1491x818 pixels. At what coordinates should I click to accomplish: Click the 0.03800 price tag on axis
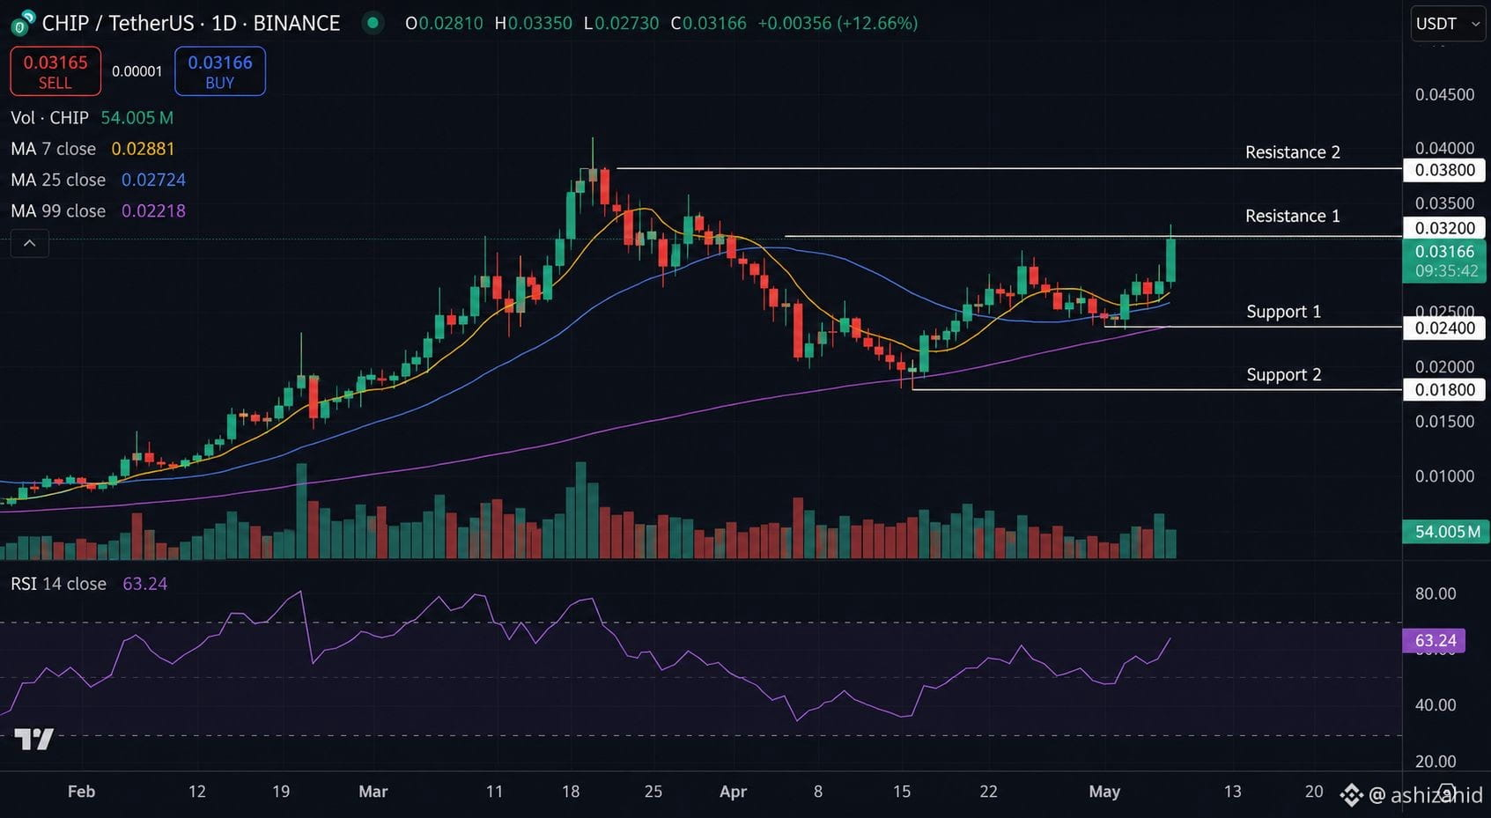click(1444, 170)
